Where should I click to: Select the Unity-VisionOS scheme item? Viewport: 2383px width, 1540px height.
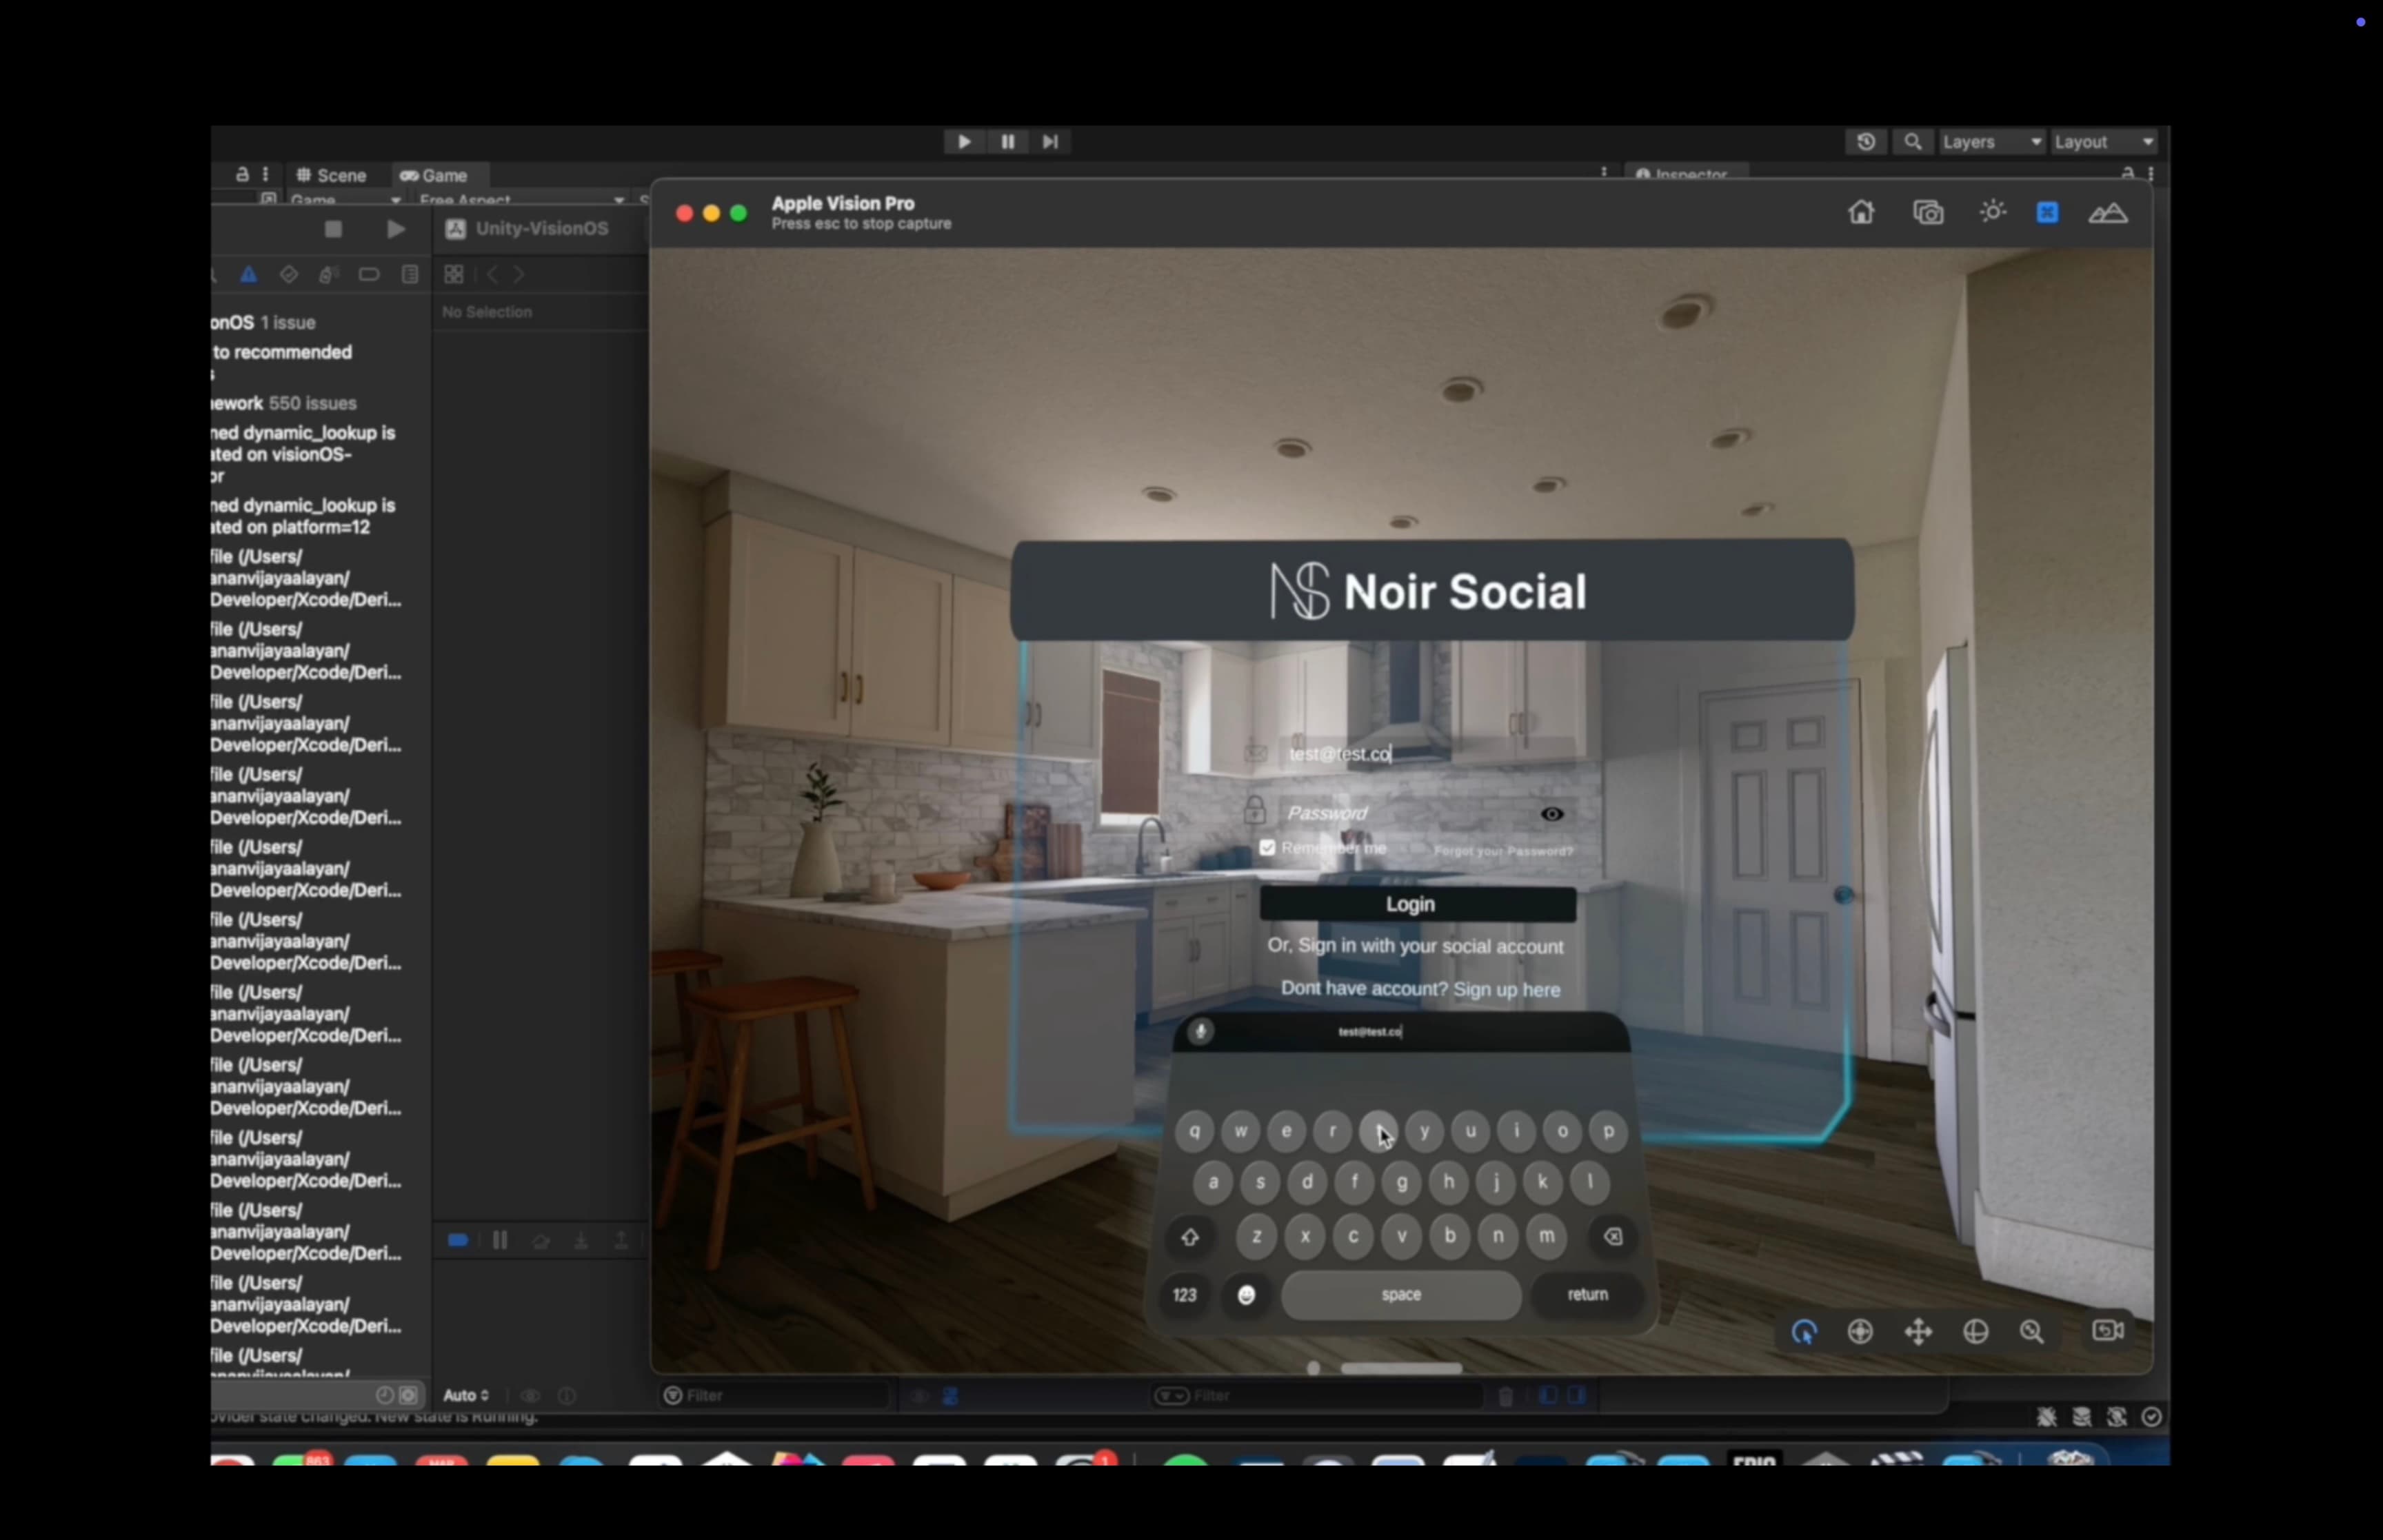pyautogui.click(x=528, y=229)
